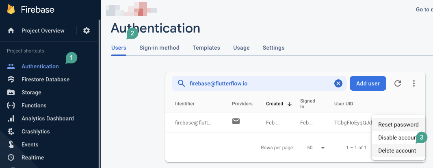Viewport: 433px width, 168px height.
Task: Click the Firebase flame logo
Action: pos(11,9)
